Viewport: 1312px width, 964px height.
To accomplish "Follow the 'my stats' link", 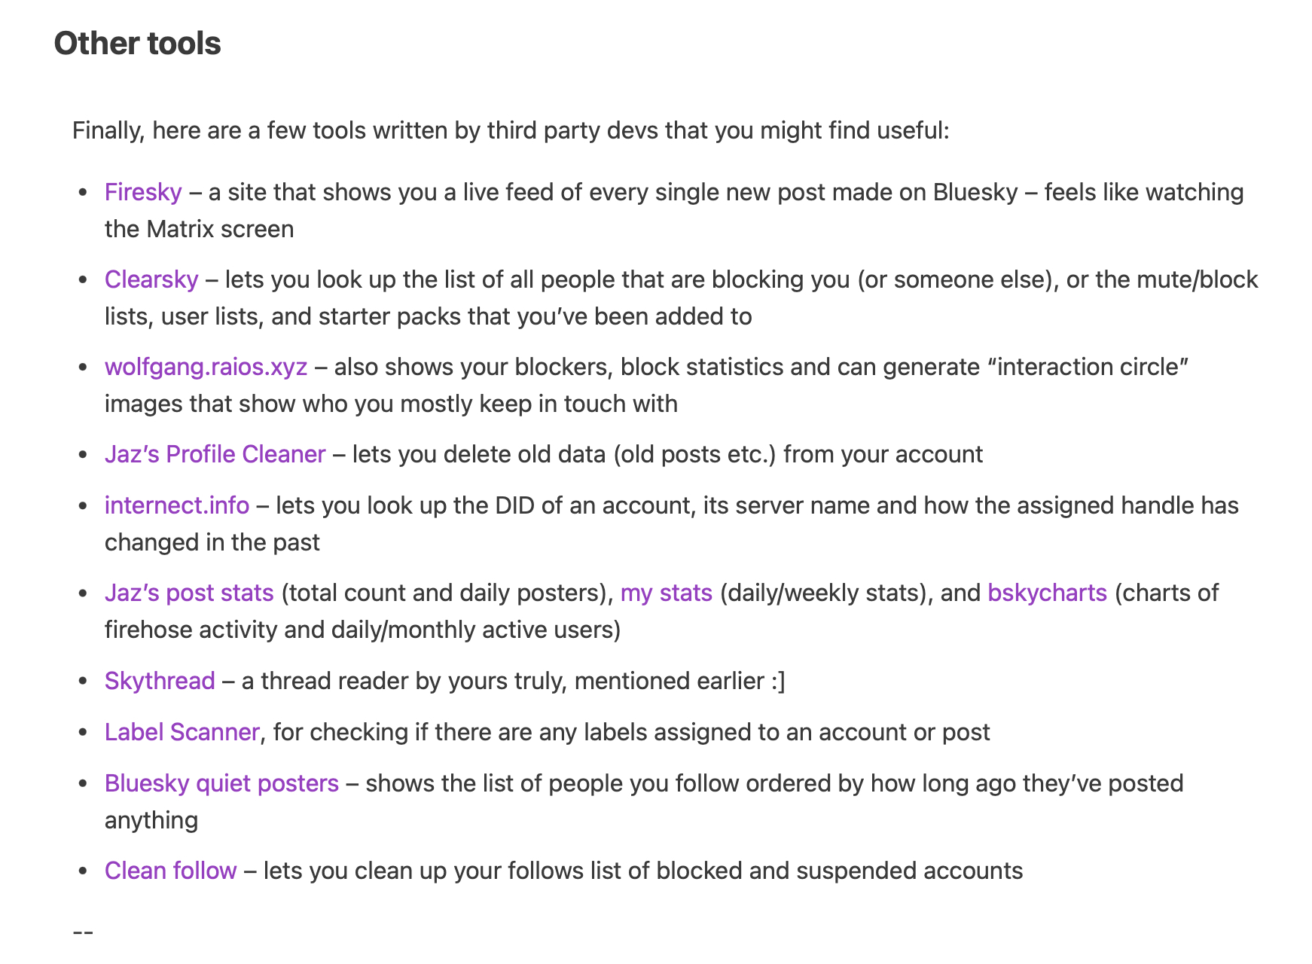I will pos(666,593).
